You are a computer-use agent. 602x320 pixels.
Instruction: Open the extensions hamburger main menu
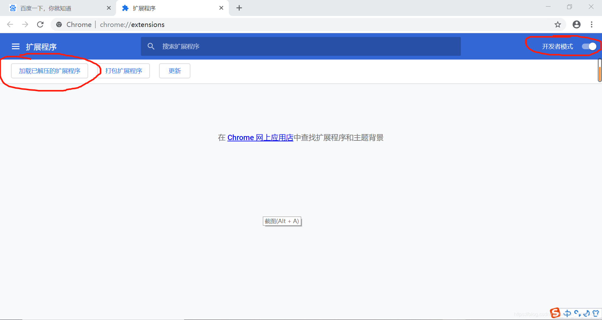(x=16, y=47)
